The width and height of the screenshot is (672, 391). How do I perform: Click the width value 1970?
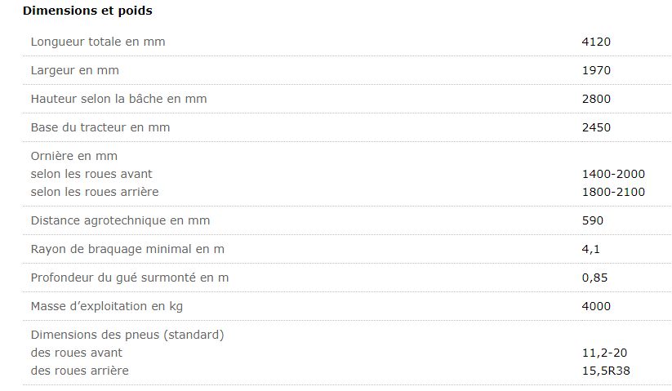coord(596,70)
